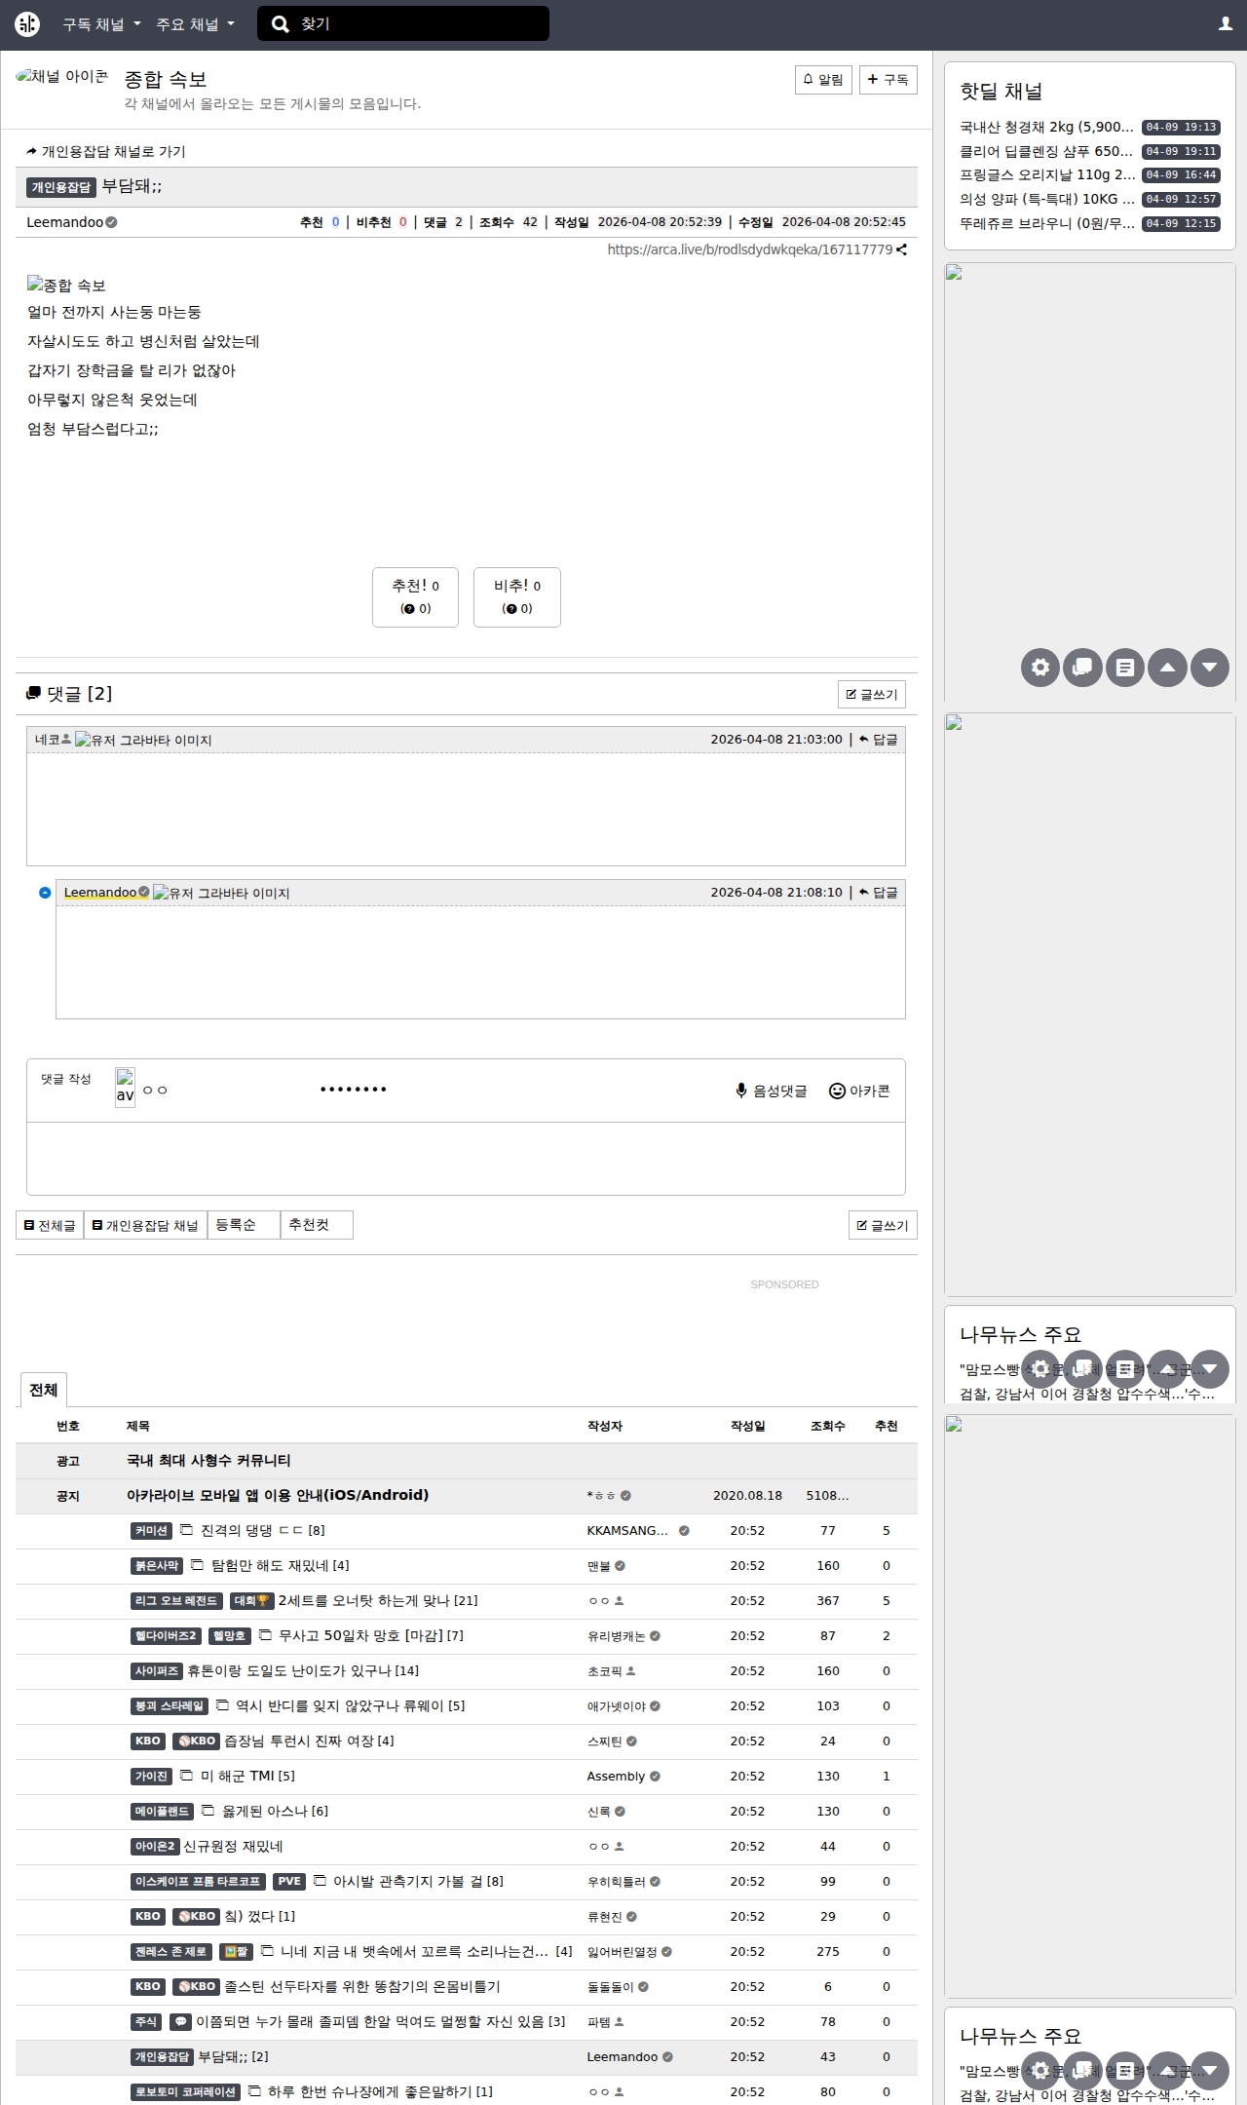Click 글쓰기 in the comments header
The height and width of the screenshot is (2105, 1247).
tap(872, 694)
